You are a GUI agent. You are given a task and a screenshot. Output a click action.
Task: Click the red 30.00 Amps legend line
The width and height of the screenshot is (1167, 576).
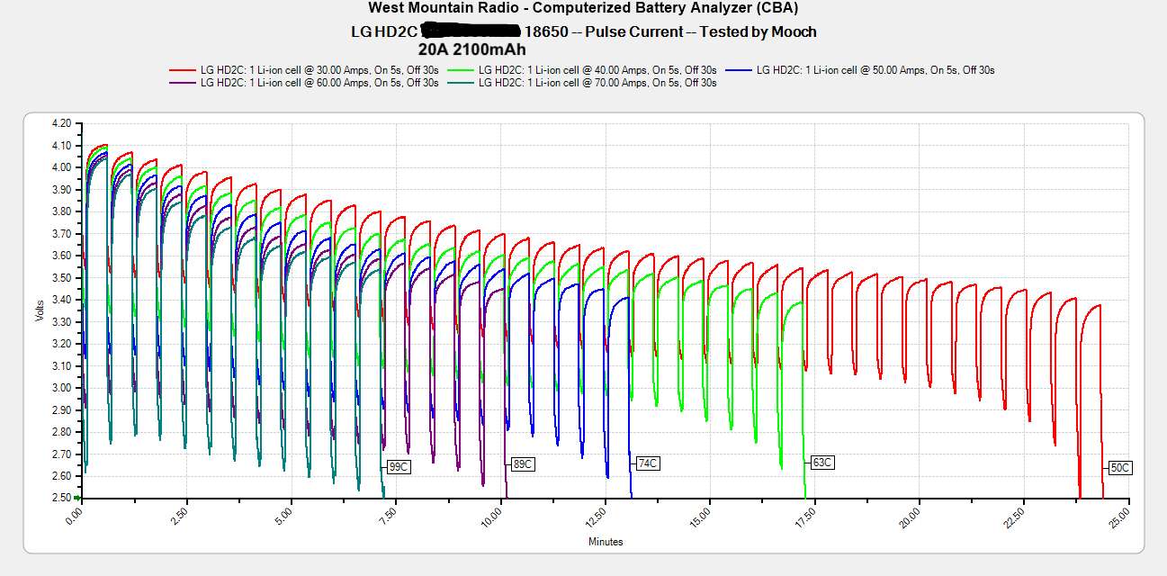184,69
